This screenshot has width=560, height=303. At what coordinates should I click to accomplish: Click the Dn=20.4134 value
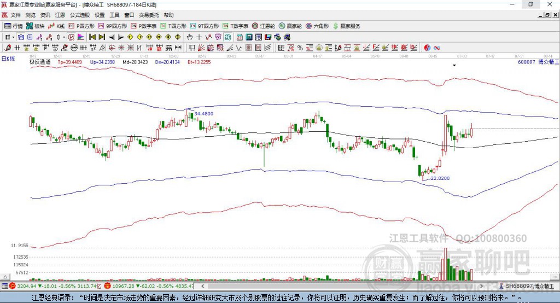[167, 62]
